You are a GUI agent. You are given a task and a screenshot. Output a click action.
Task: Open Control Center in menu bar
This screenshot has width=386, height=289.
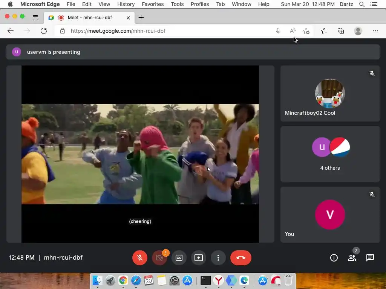click(374, 4)
